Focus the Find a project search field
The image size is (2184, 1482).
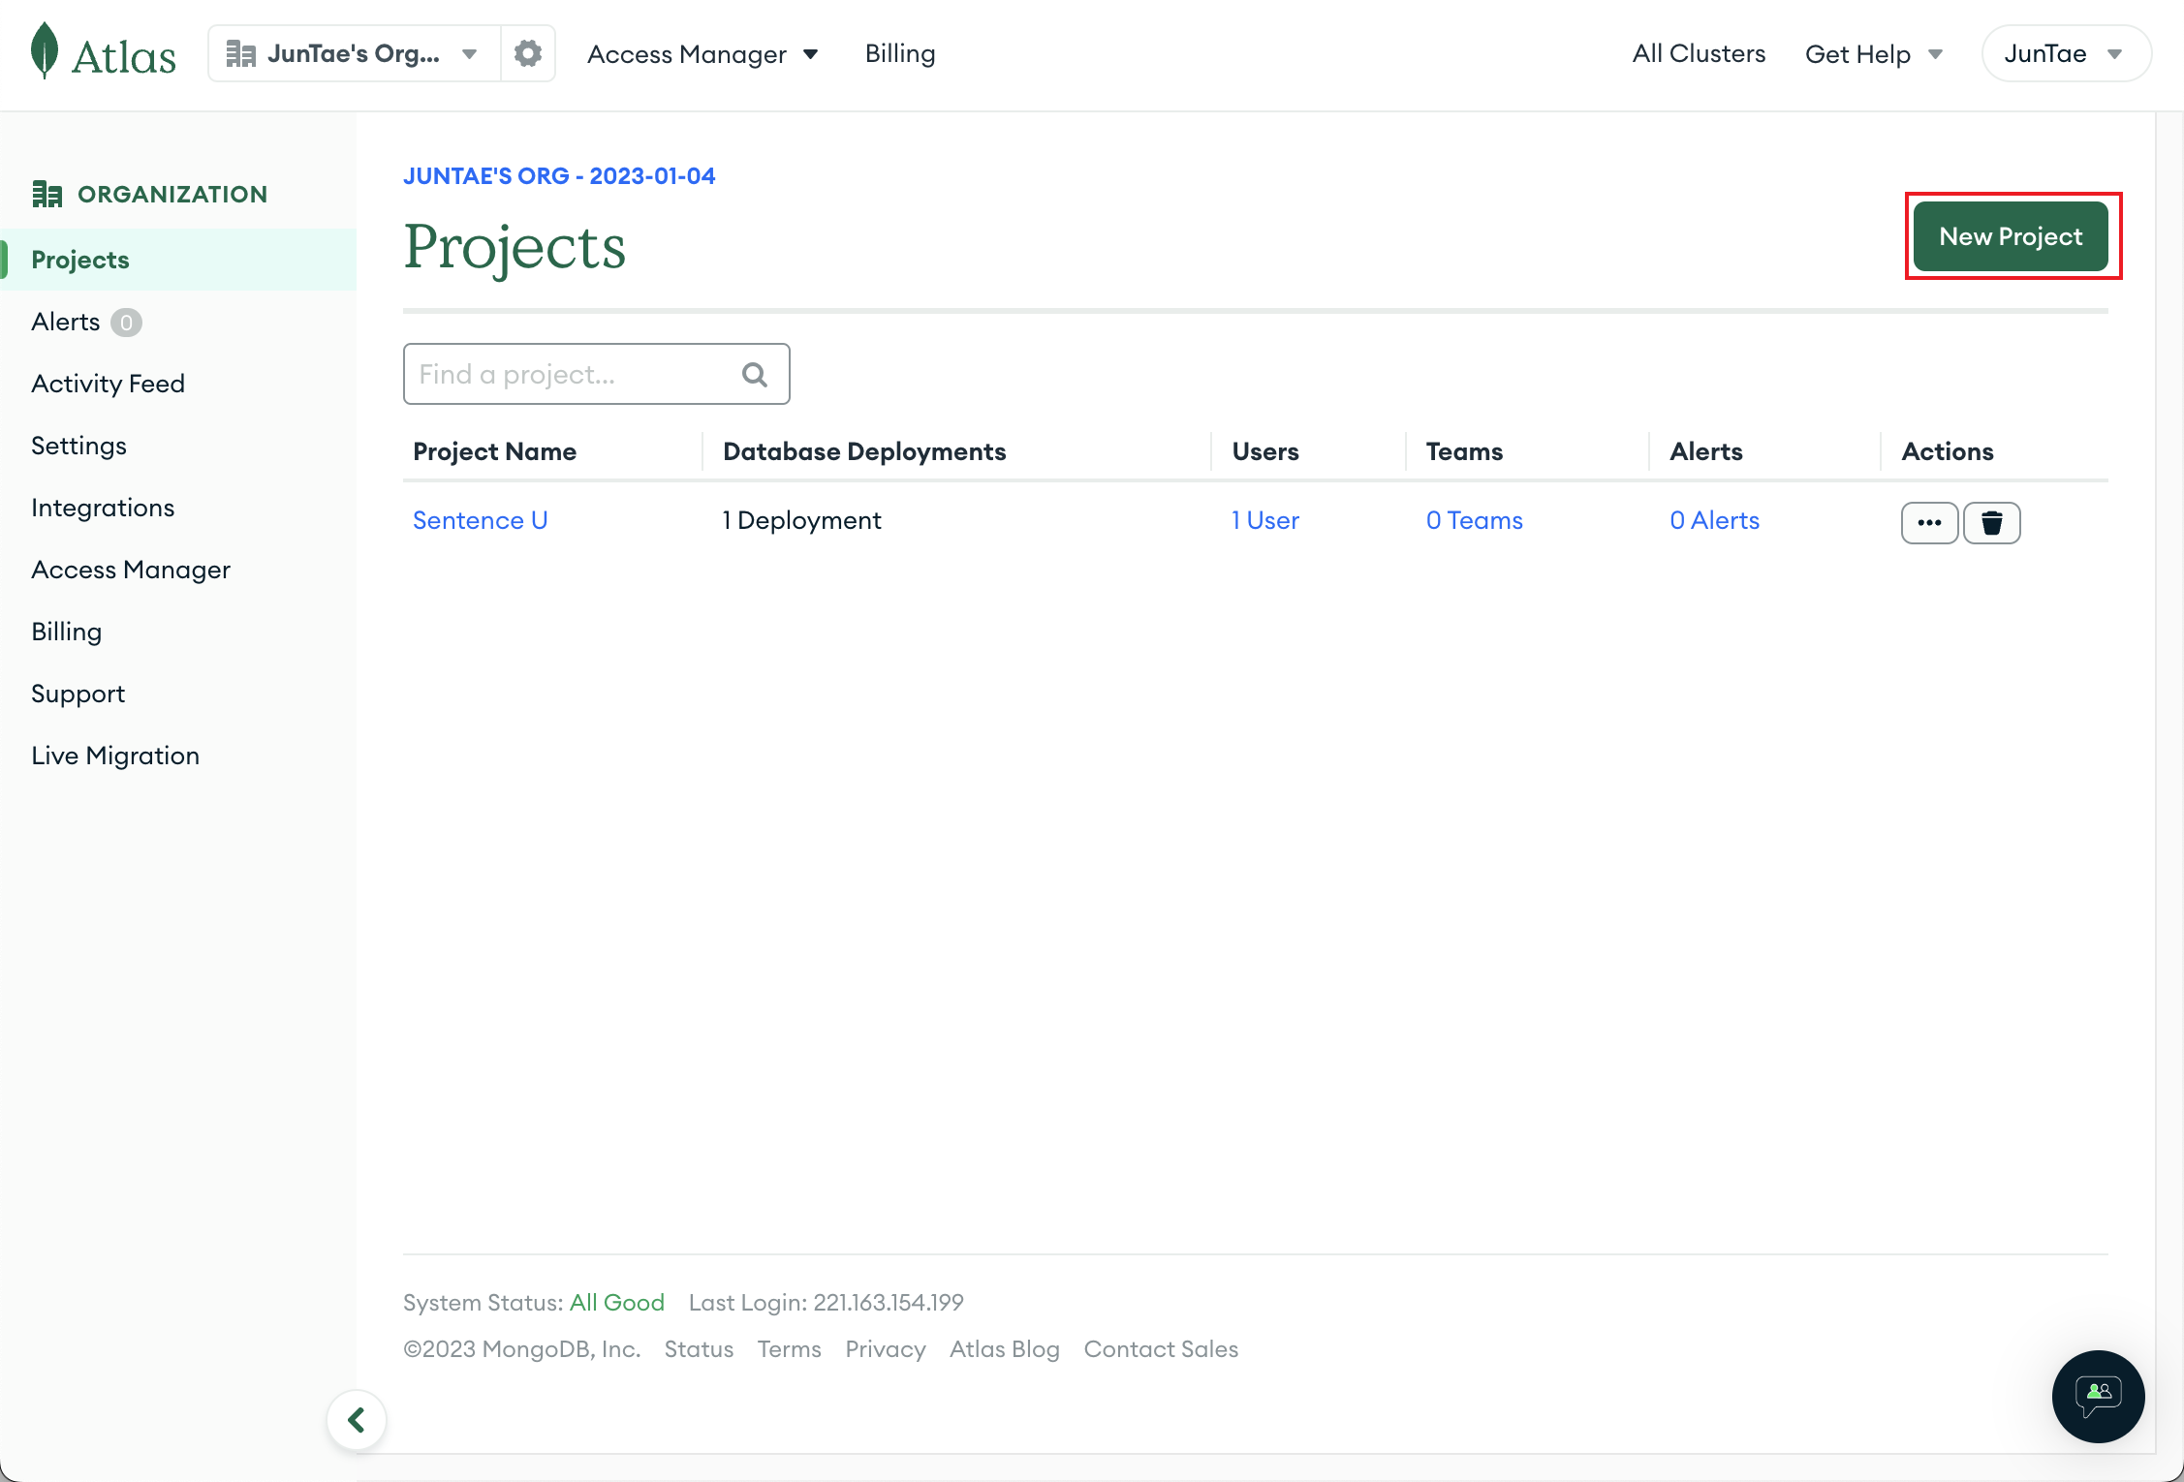[572, 375]
